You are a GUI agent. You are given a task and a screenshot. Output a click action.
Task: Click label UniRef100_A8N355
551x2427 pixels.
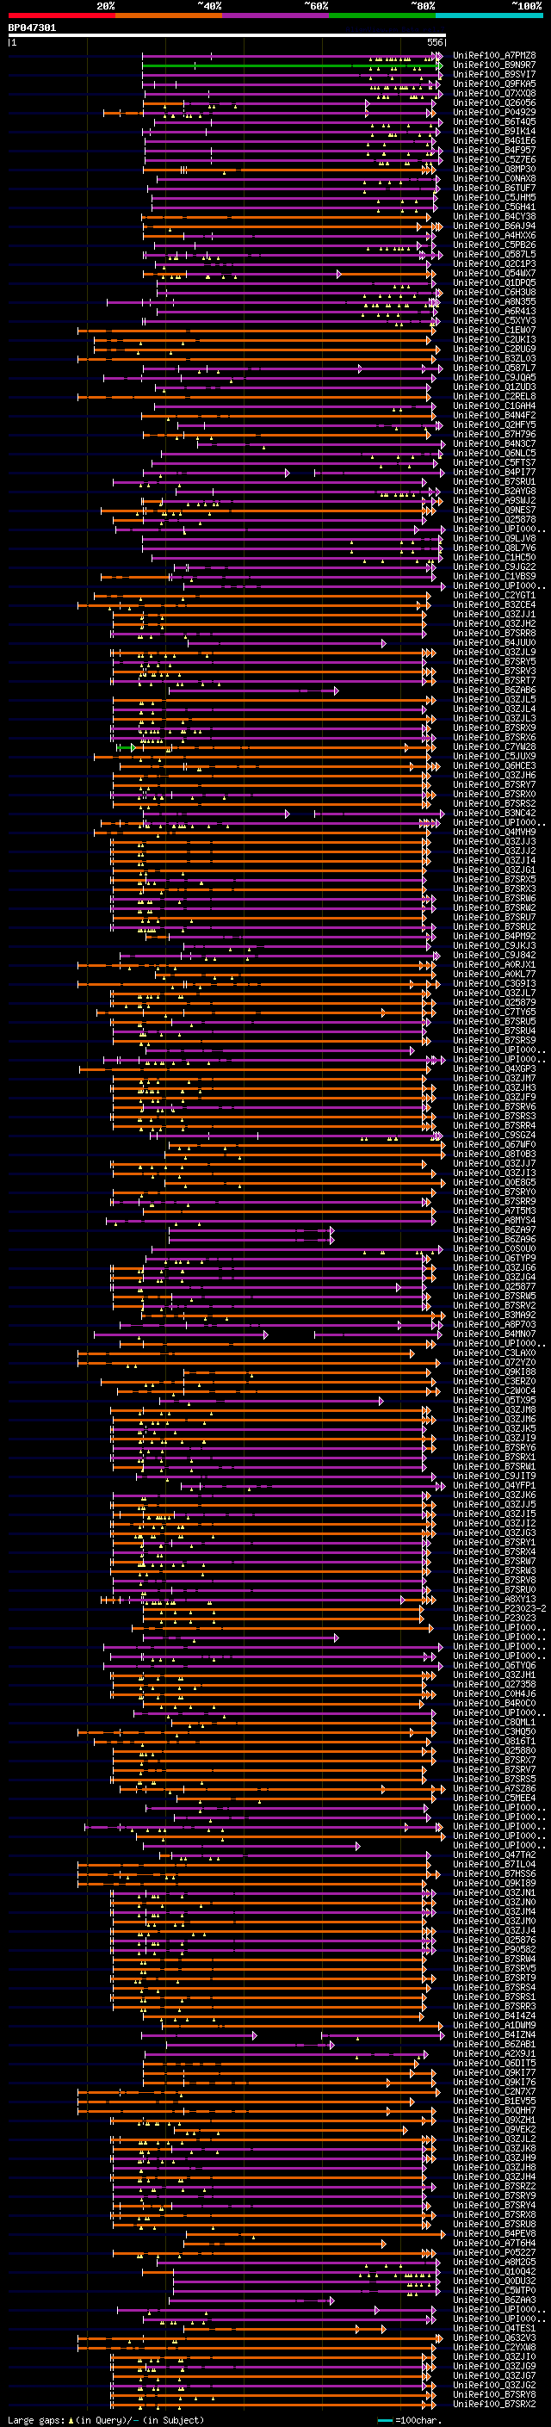[494, 301]
